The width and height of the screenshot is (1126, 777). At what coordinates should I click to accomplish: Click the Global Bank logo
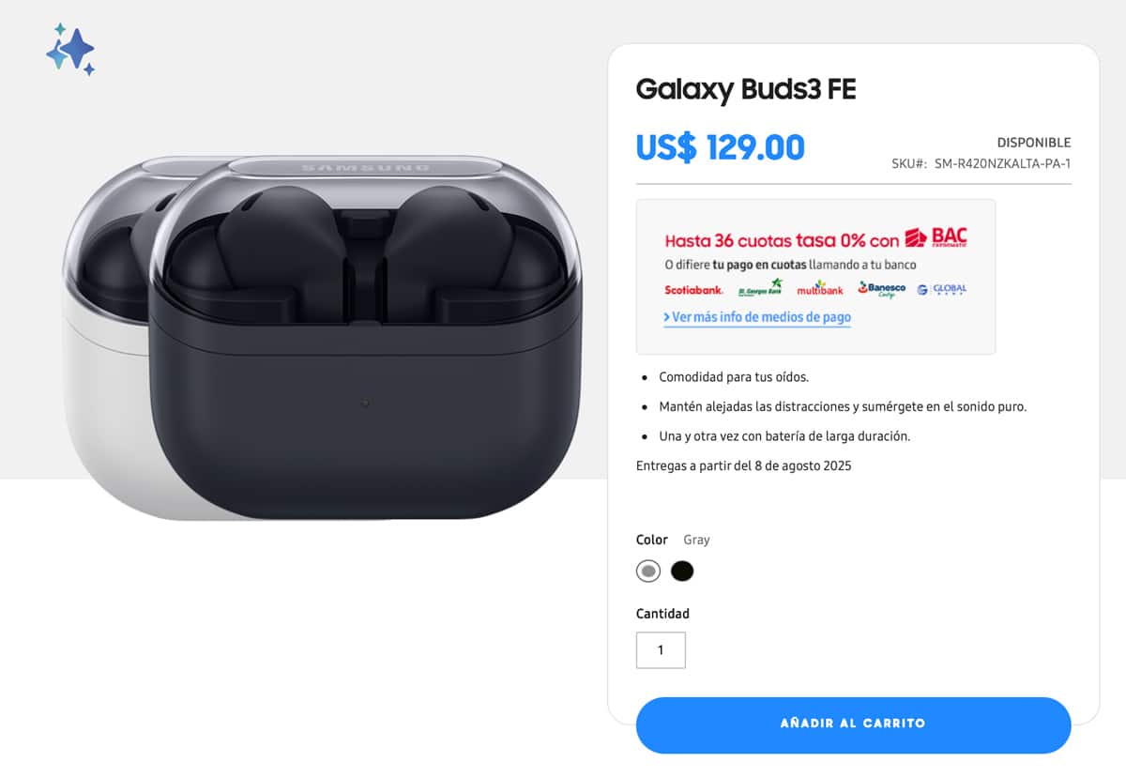coord(942,289)
